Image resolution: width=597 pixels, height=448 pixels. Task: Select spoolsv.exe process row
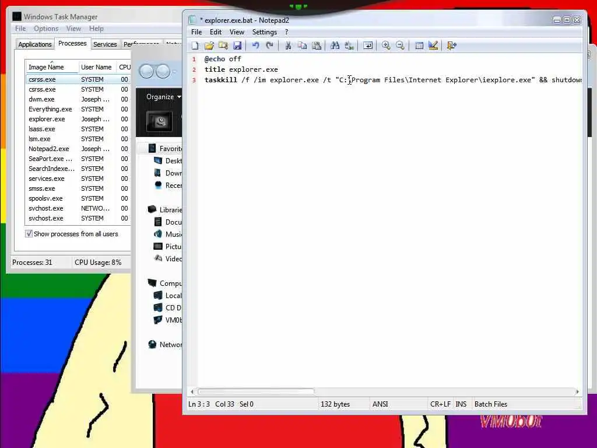click(78, 198)
